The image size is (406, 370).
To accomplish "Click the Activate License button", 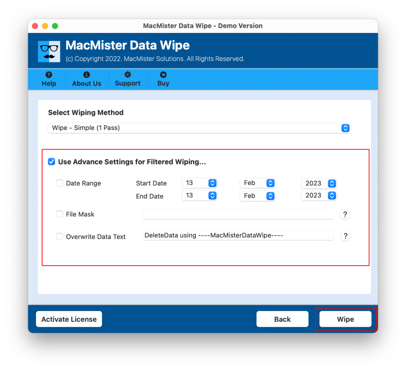I will (x=69, y=319).
